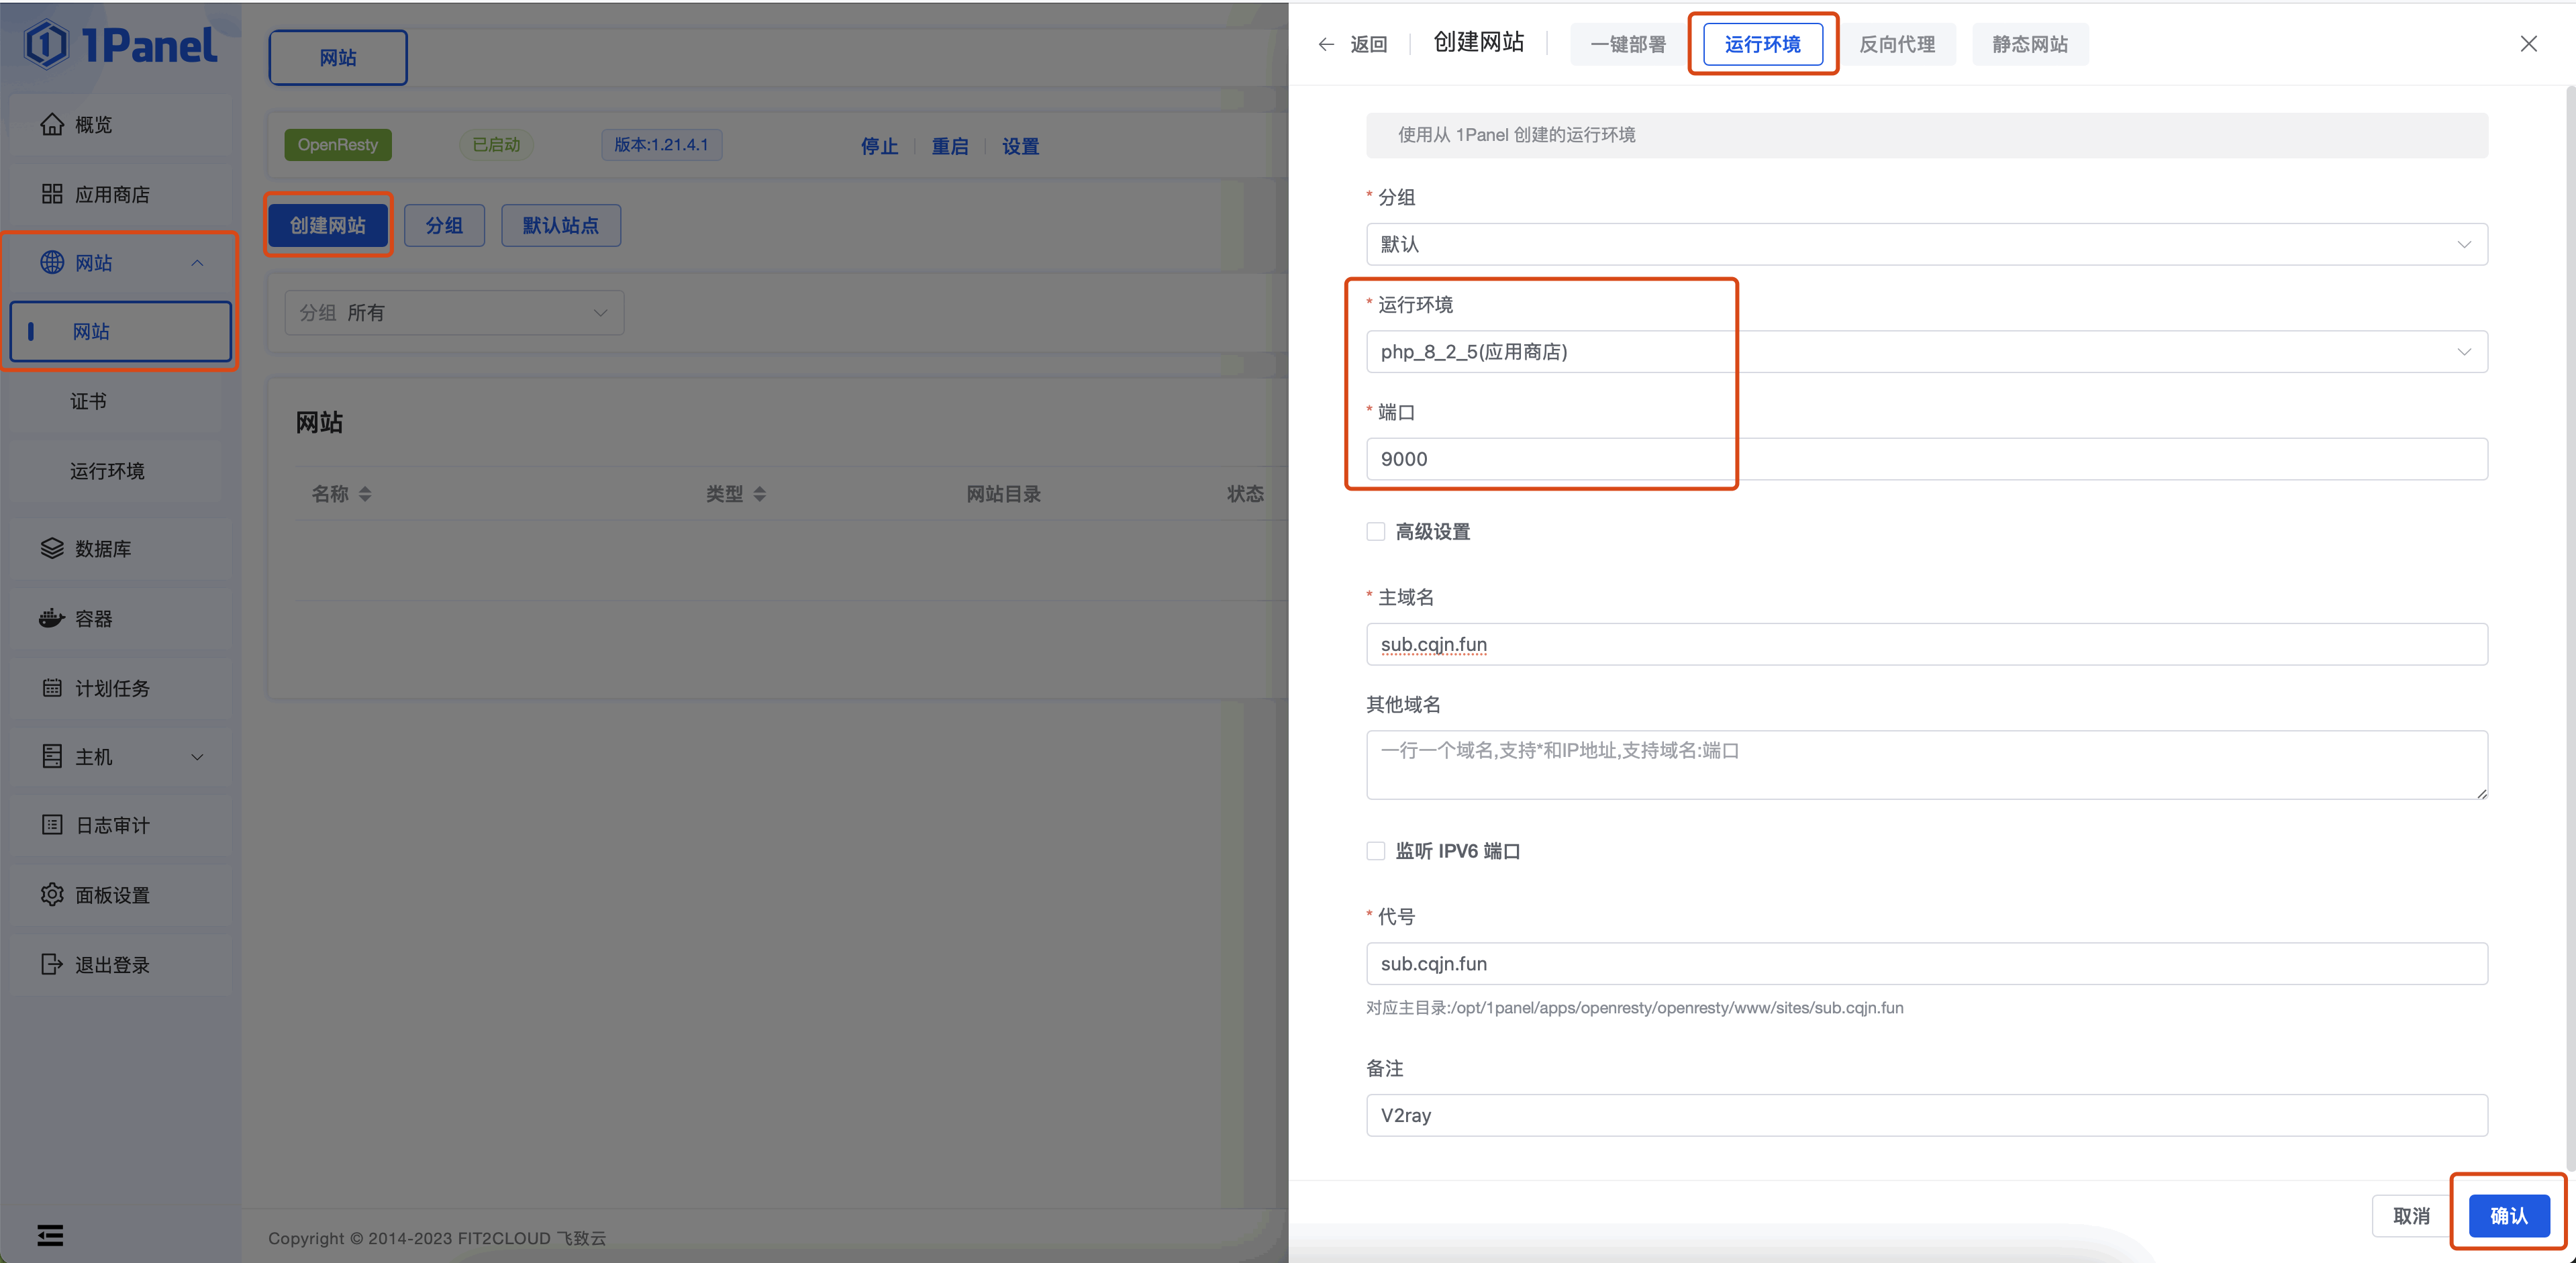Enable the 高级设置 checkbox

[1376, 531]
